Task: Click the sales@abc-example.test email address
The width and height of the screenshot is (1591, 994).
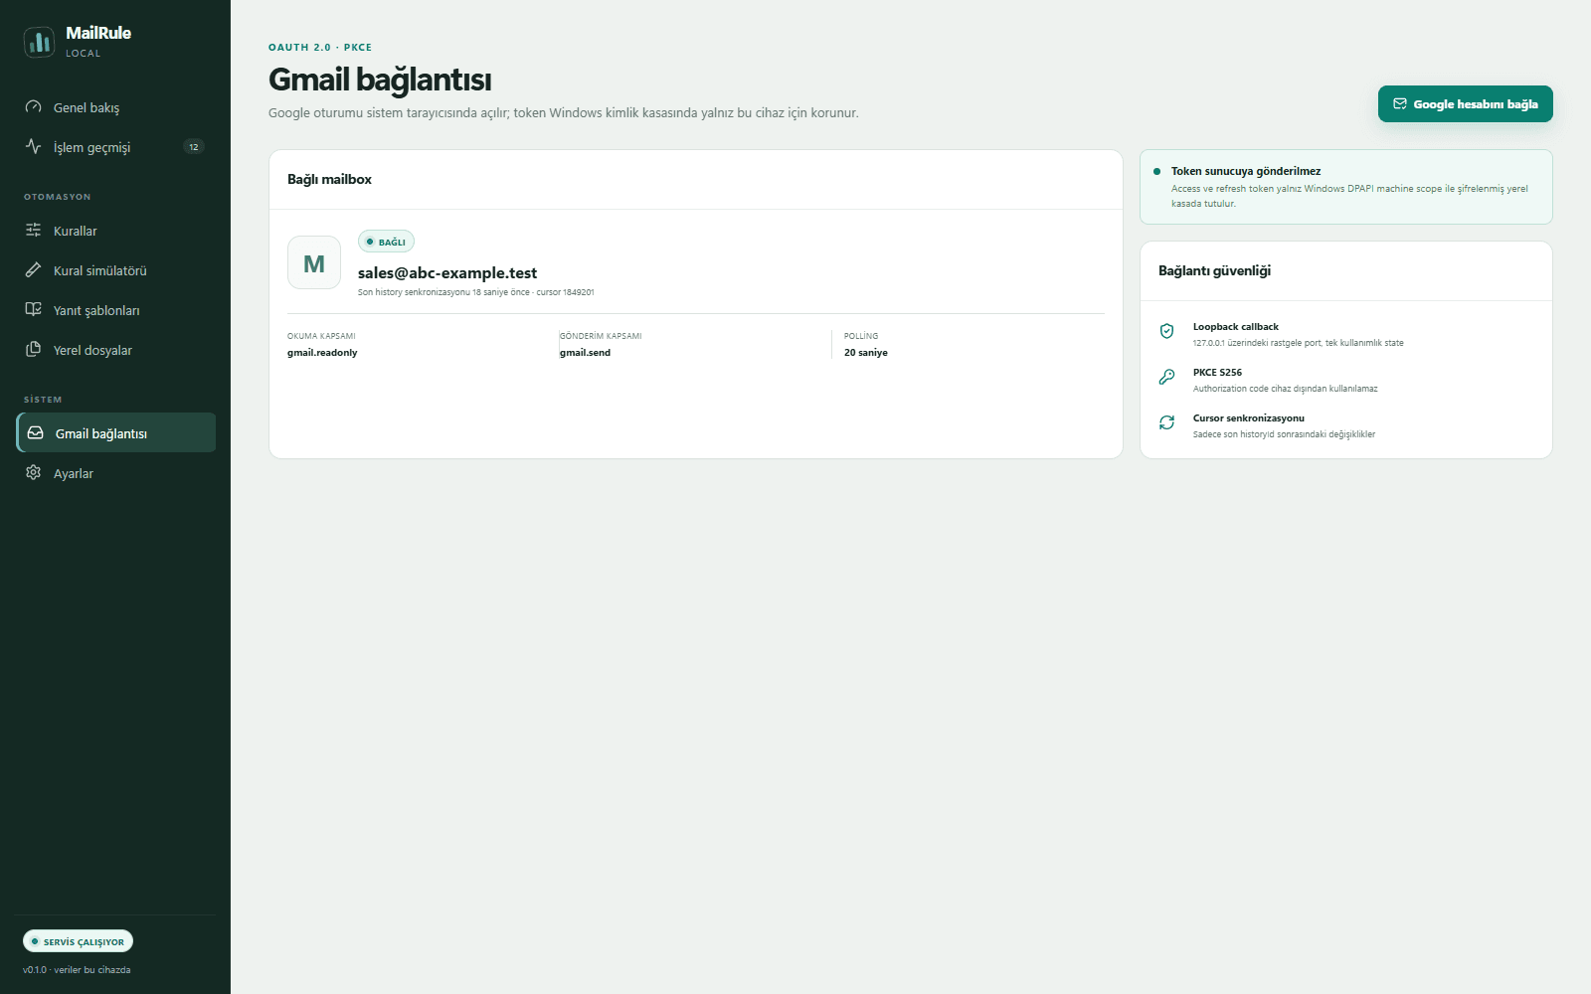Action: click(447, 273)
